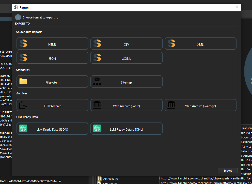Click the Standards section heading
The height and width of the screenshot is (184, 252).
tap(23, 70)
